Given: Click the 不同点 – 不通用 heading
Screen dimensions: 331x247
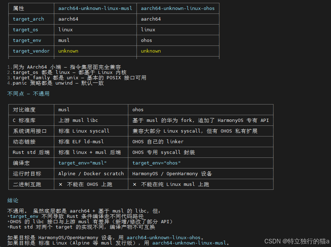Looking at the screenshot, I should [28, 94].
